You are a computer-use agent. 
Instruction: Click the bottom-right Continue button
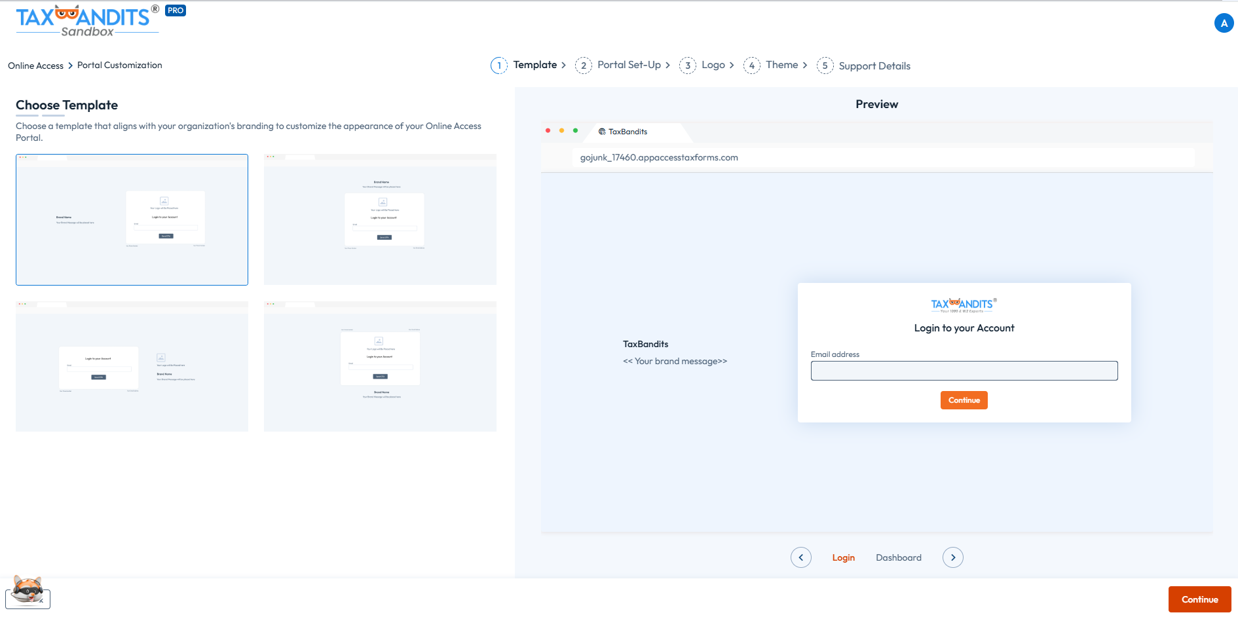pyautogui.click(x=1199, y=599)
